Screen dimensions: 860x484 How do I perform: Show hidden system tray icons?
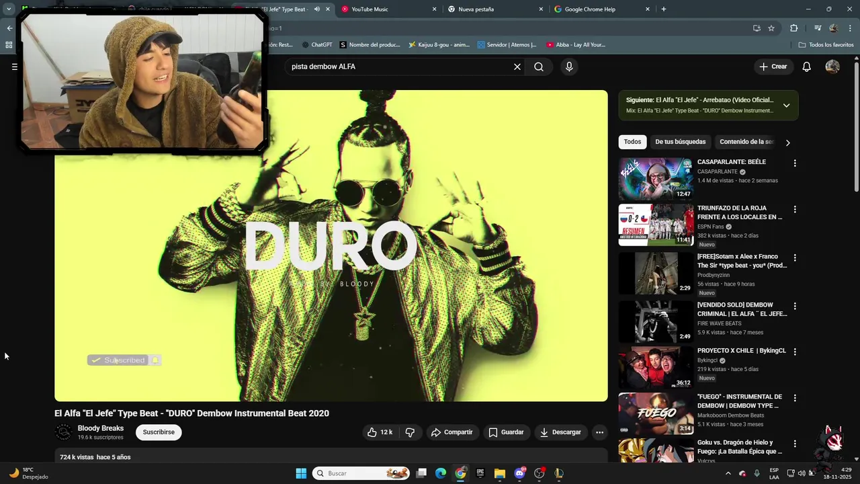pyautogui.click(x=728, y=473)
